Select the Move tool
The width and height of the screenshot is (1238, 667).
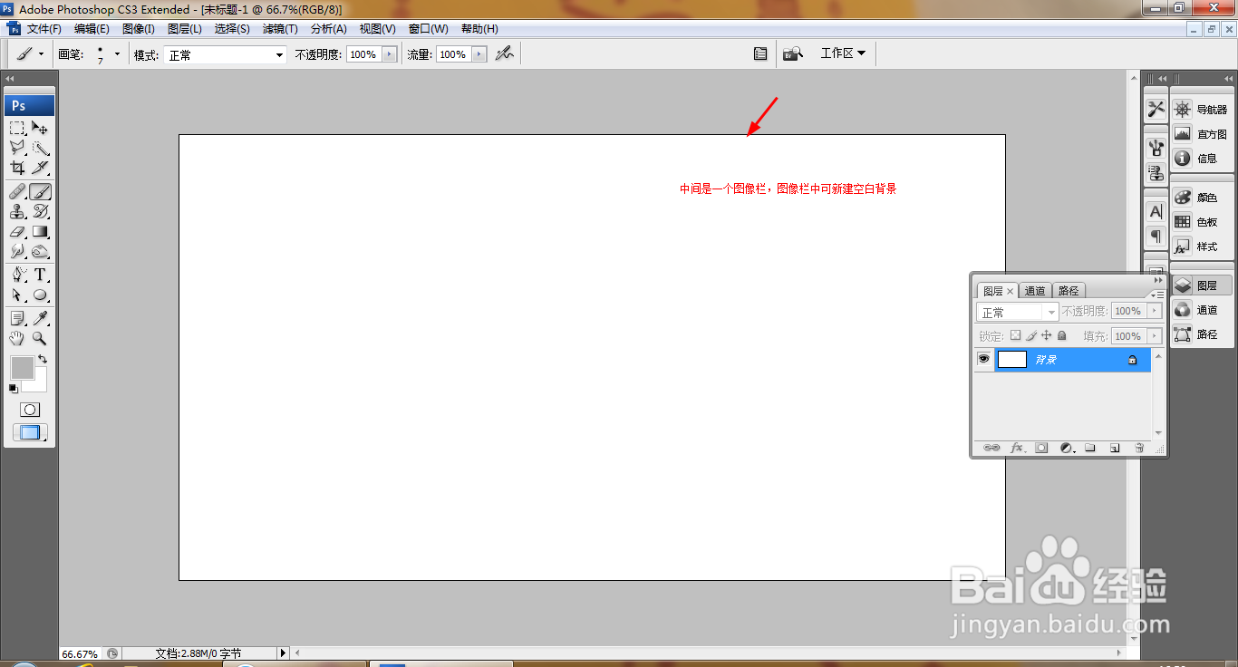click(40, 129)
